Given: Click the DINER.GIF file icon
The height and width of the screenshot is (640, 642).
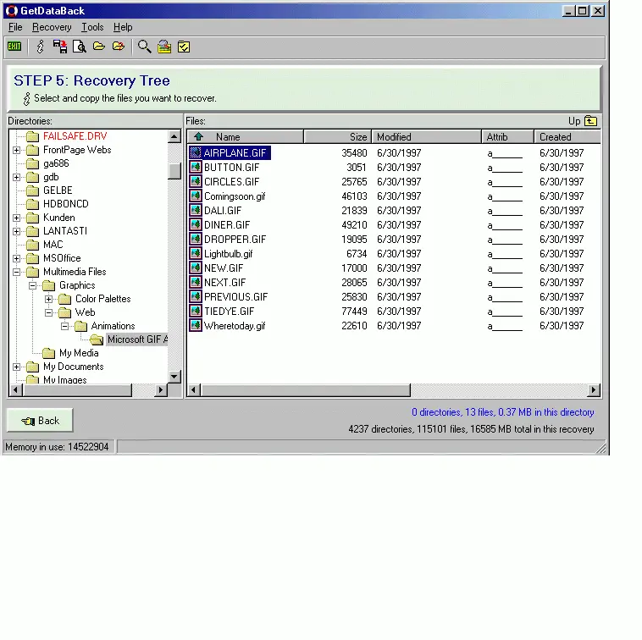Looking at the screenshot, I should [196, 225].
